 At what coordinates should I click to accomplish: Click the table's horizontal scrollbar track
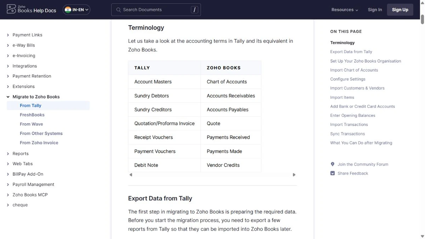pyautogui.click(x=212, y=175)
